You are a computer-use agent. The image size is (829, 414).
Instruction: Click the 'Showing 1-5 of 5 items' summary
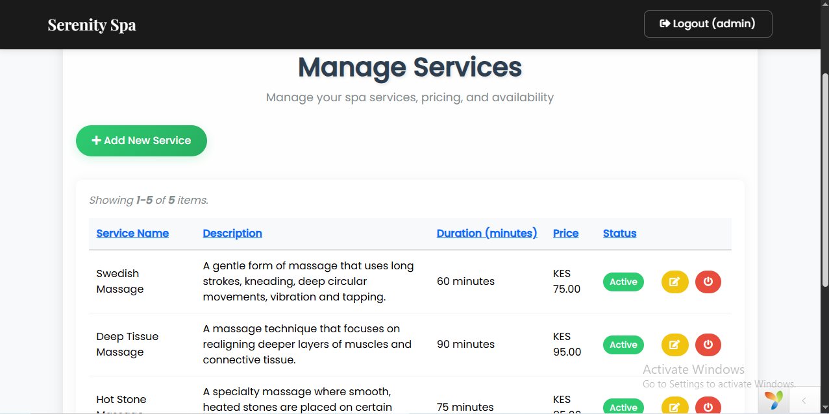tap(149, 201)
